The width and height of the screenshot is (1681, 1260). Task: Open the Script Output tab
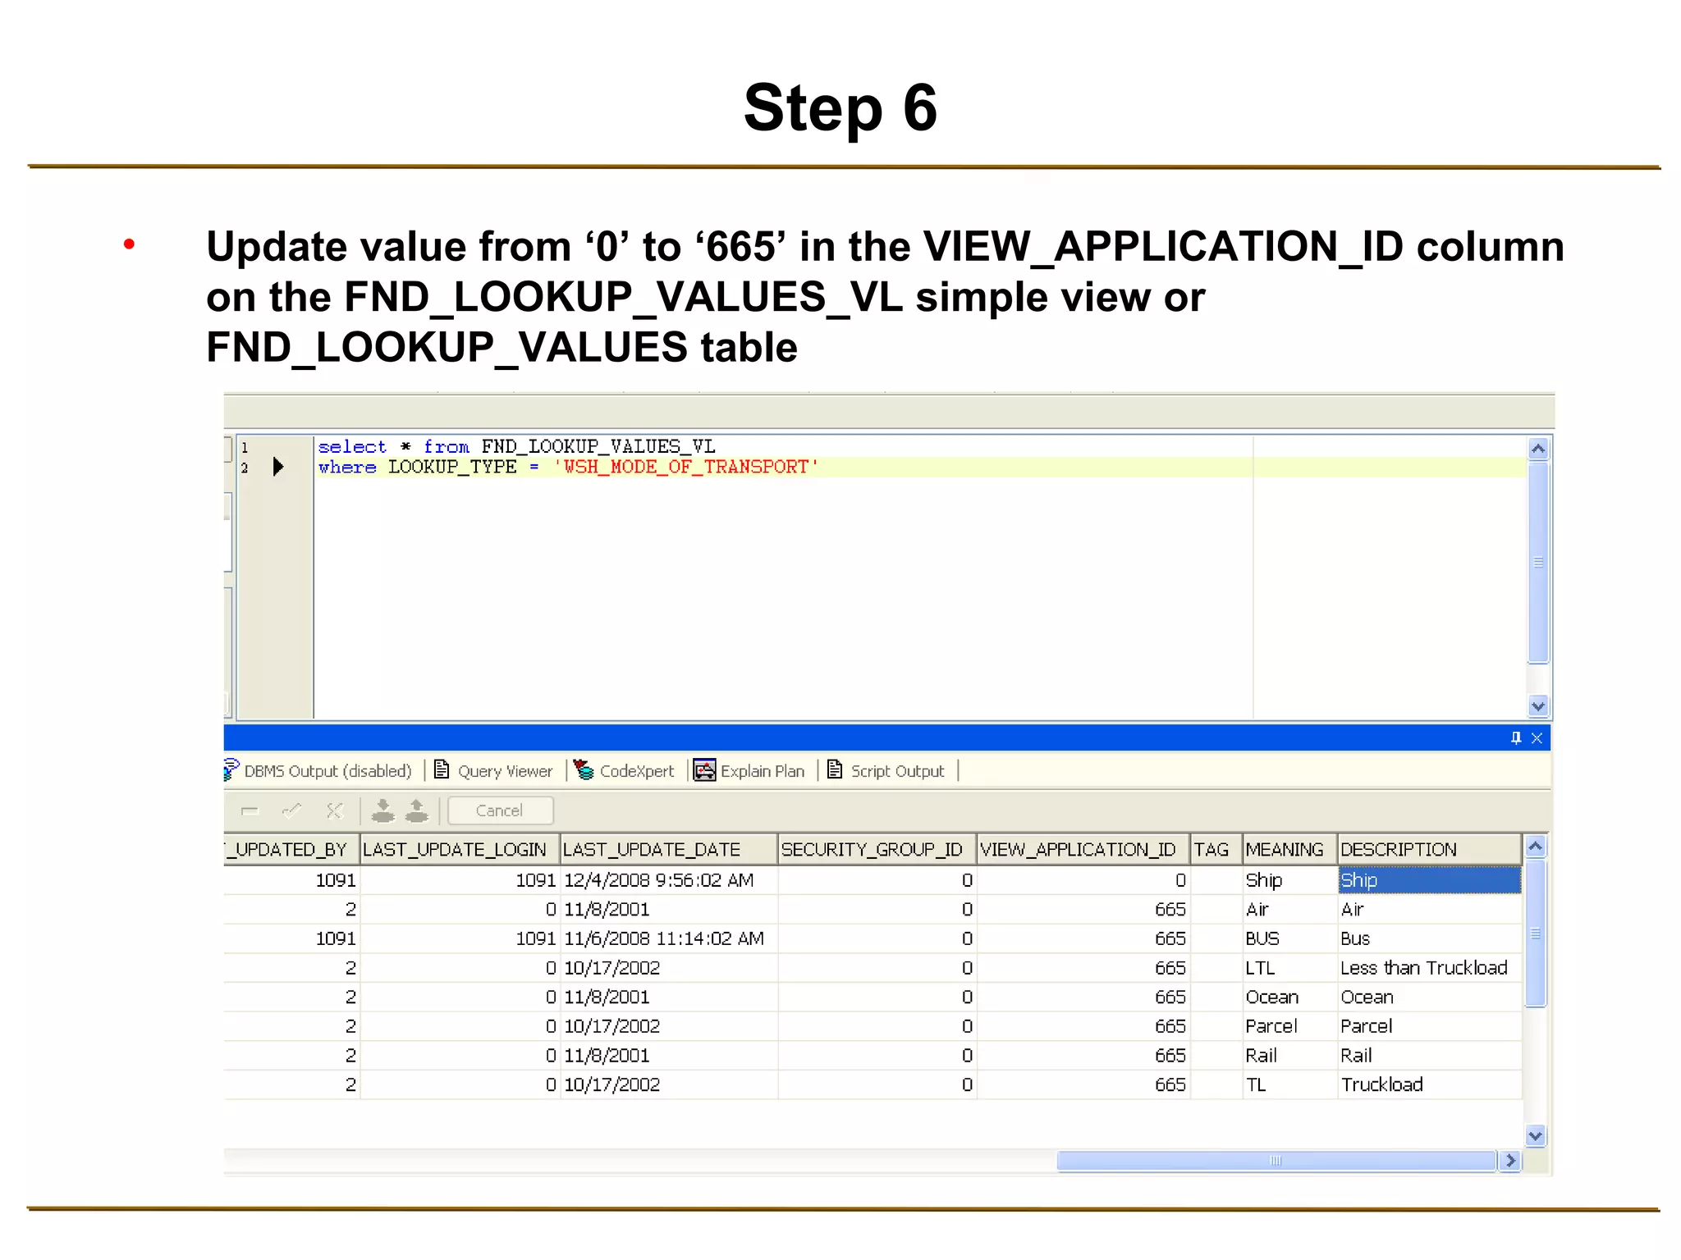(x=887, y=771)
